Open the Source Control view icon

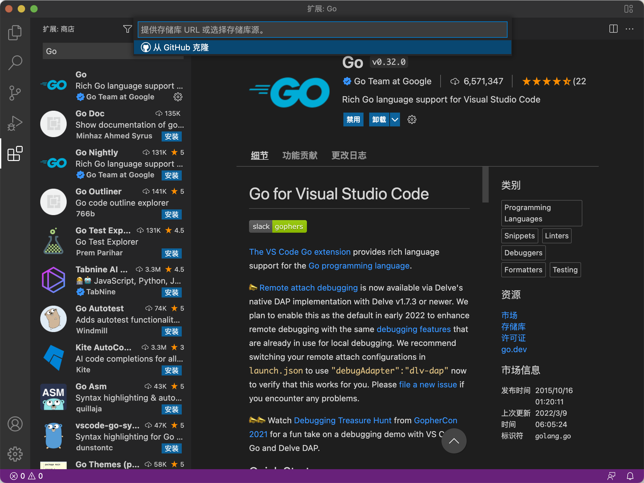[15, 93]
